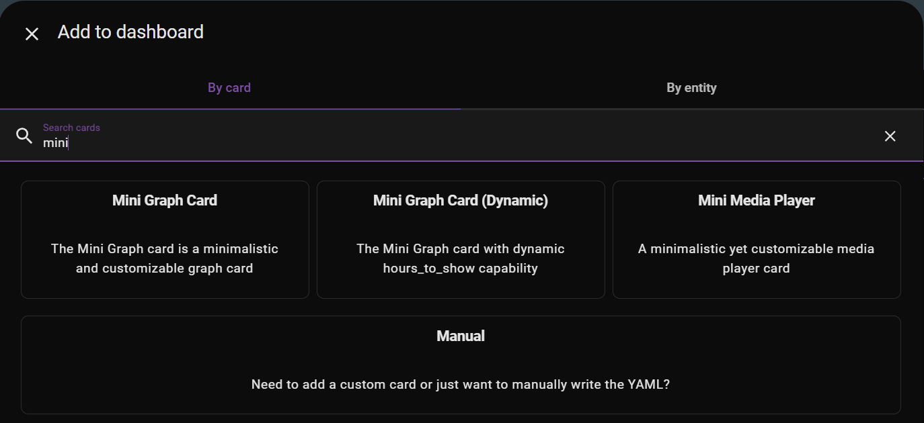
Task: Open the Manual YAML card tile
Action: (x=461, y=365)
